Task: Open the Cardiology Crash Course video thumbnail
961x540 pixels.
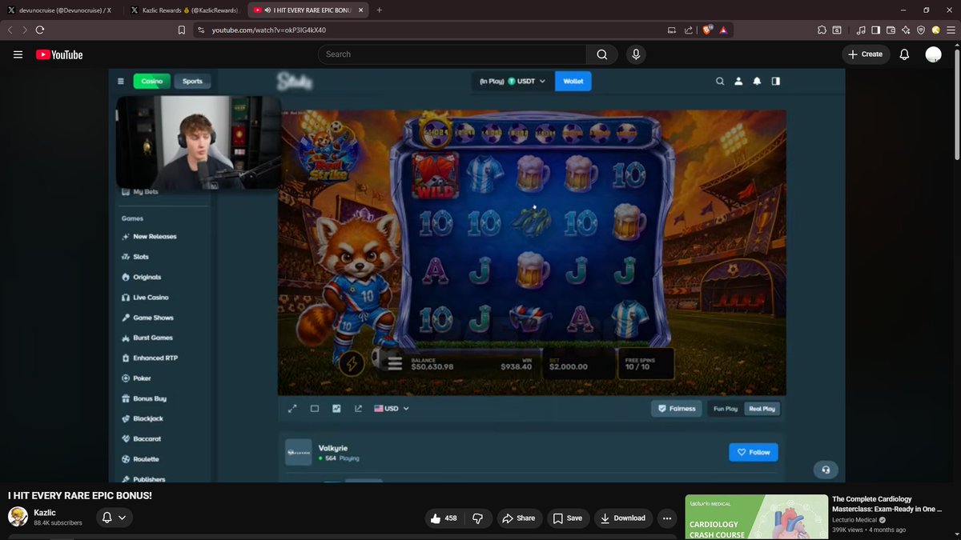Action: [756, 517]
